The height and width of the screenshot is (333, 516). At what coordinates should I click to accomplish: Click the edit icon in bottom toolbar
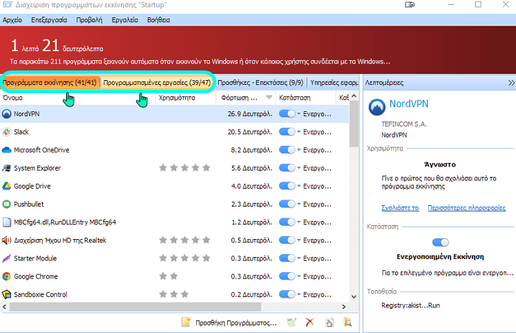292,322
